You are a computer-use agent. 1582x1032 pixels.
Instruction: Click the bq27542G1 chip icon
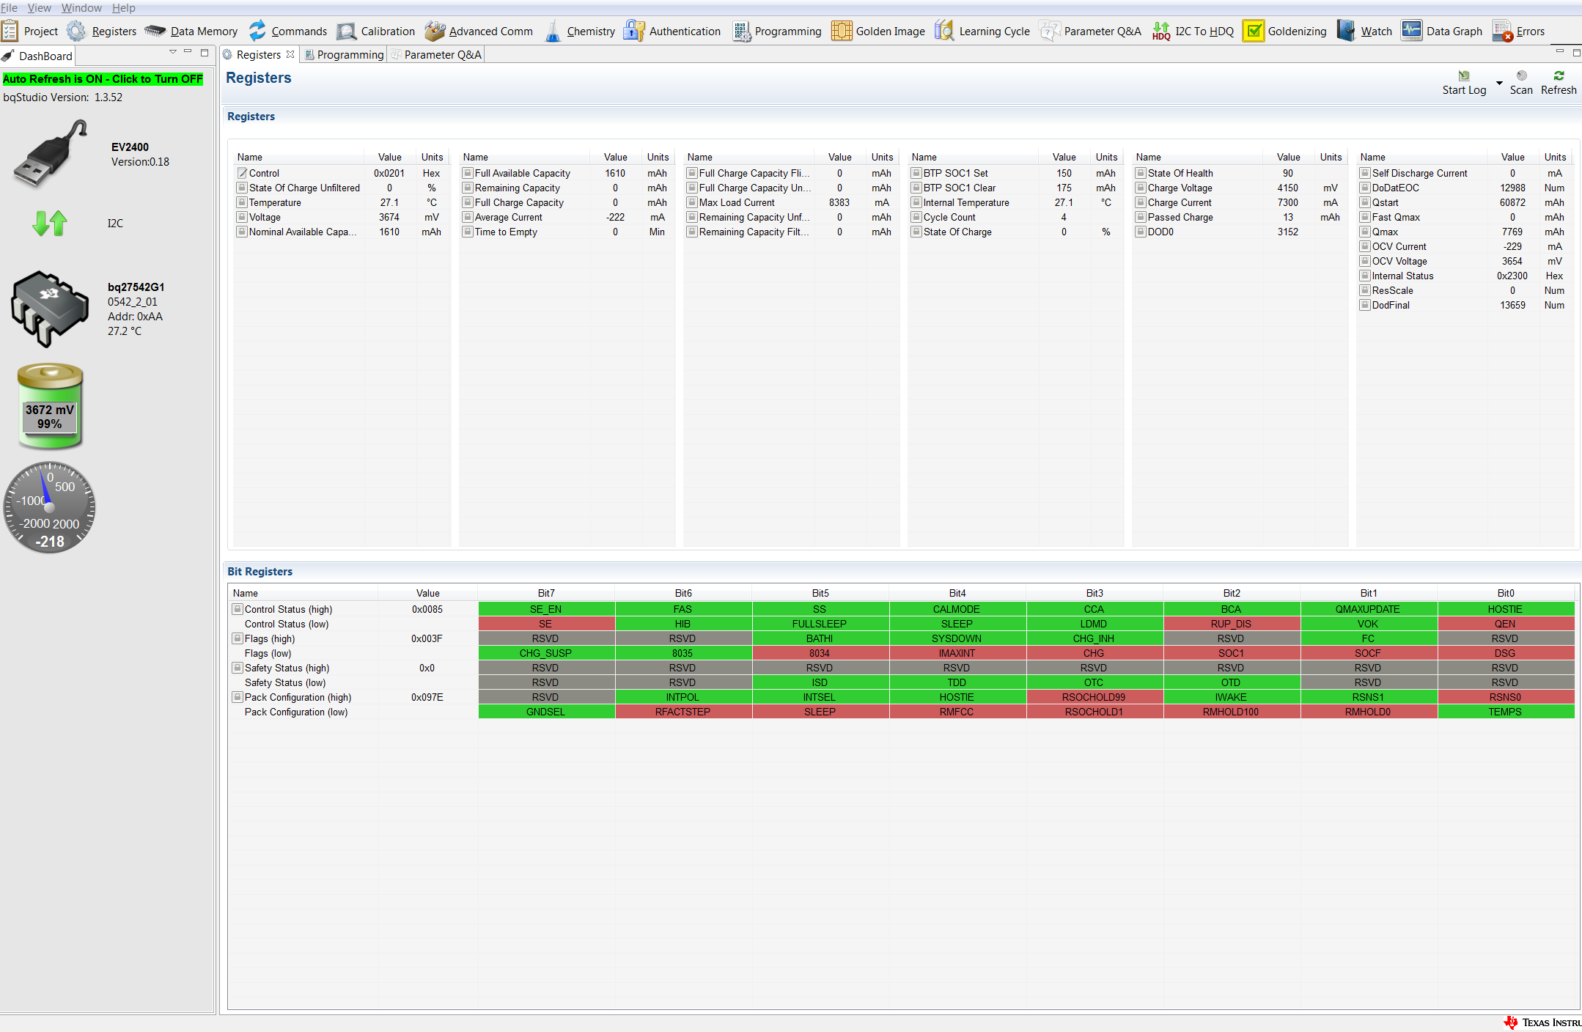pos(50,309)
